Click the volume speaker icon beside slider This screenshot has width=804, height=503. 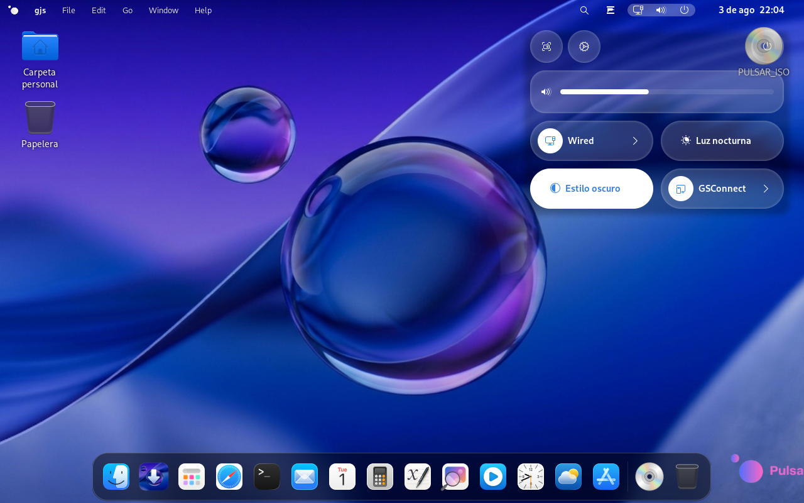tap(546, 92)
